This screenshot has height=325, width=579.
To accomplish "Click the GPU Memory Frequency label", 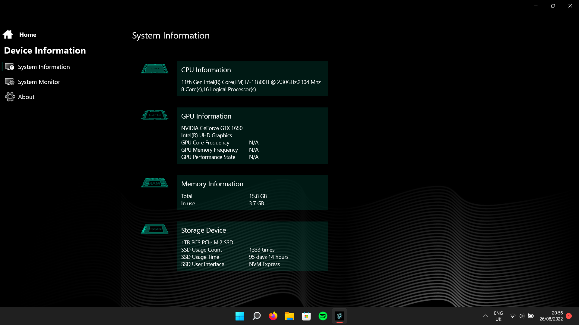I will tap(209, 150).
